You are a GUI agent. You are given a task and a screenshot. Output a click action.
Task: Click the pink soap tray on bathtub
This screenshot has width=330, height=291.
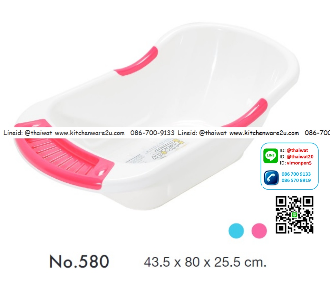pos(64,155)
